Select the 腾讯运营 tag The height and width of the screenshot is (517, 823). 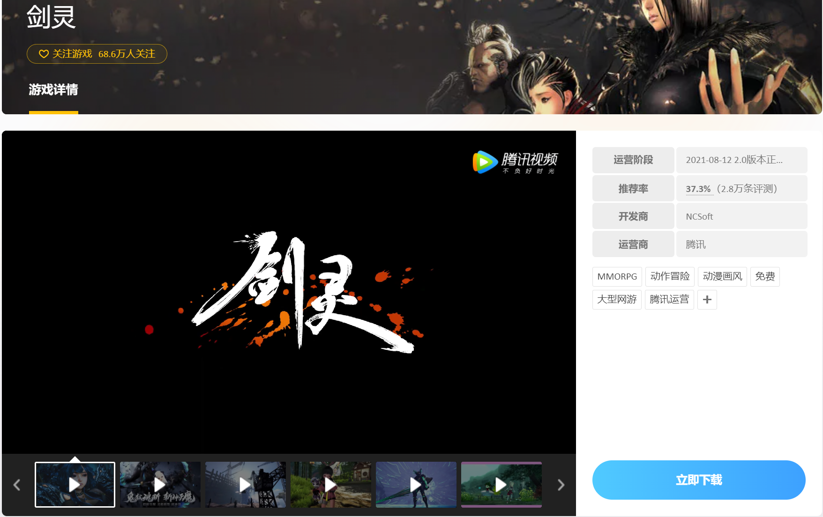point(669,300)
